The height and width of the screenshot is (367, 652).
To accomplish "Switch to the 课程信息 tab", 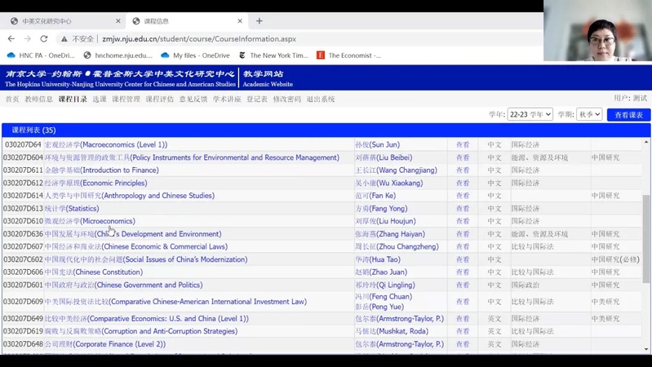I will click(x=186, y=20).
